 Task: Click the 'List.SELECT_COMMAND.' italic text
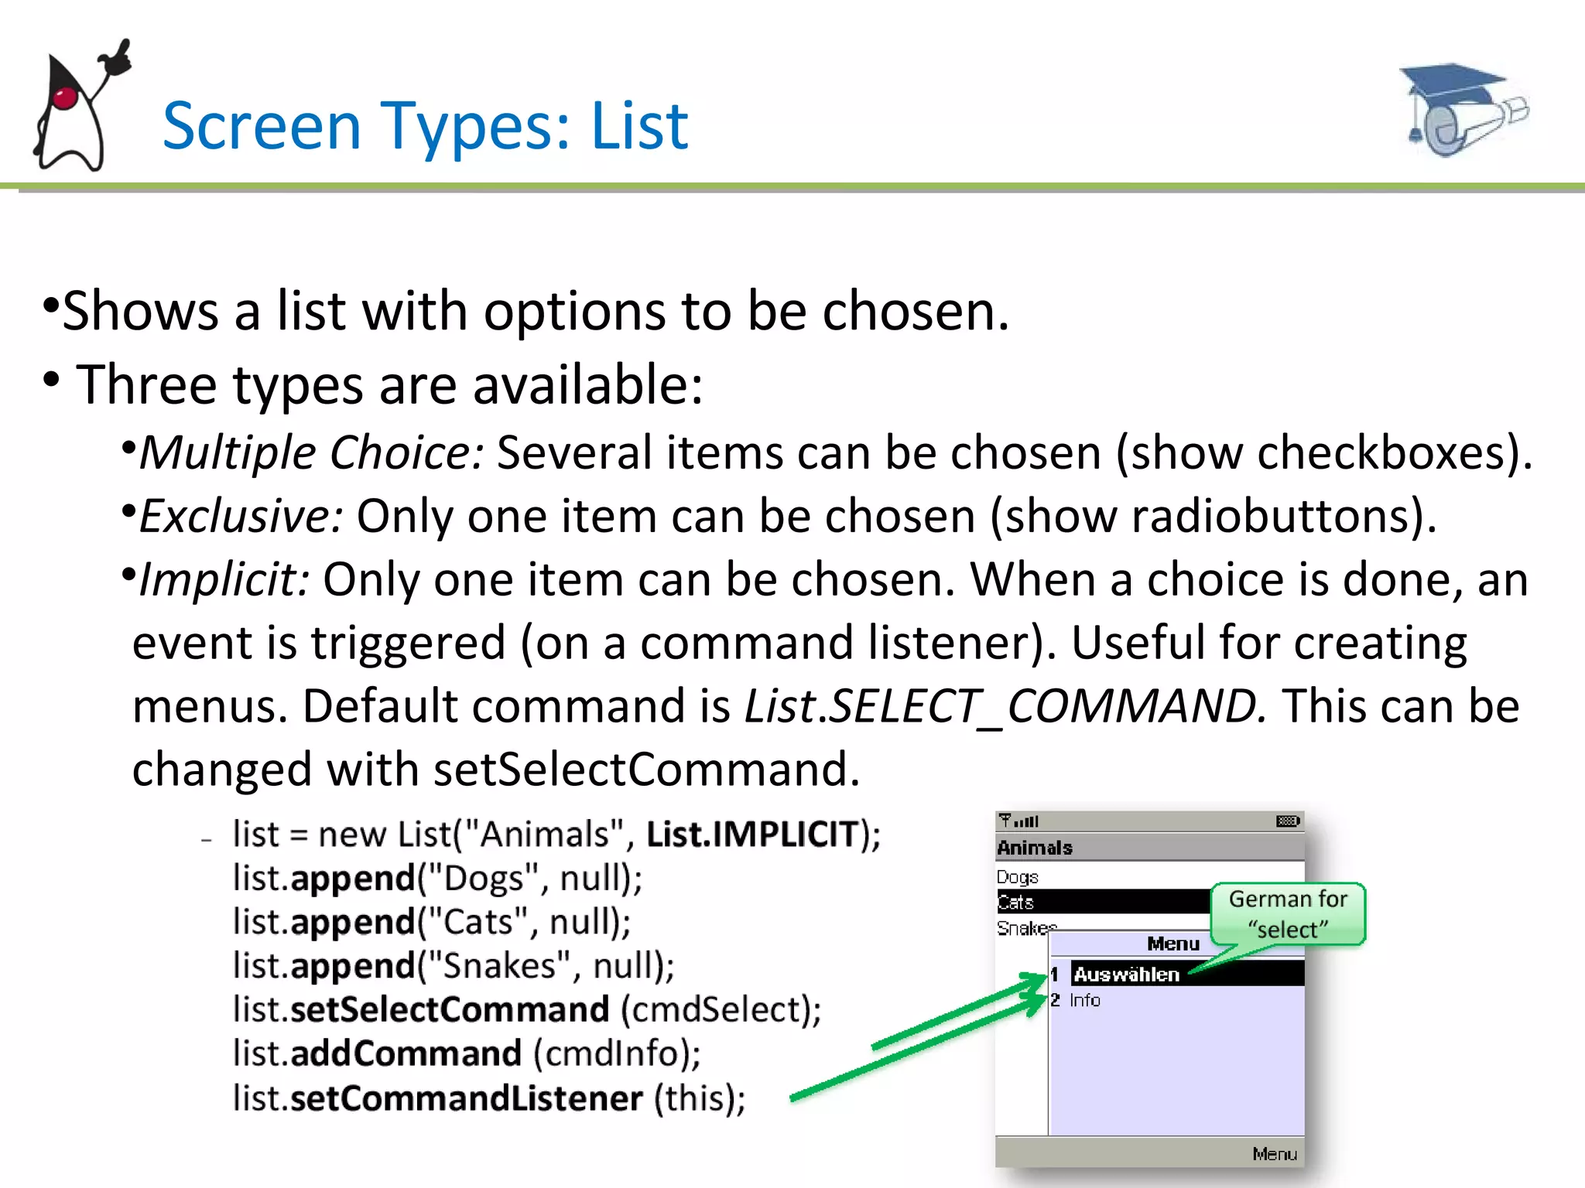click(1005, 706)
